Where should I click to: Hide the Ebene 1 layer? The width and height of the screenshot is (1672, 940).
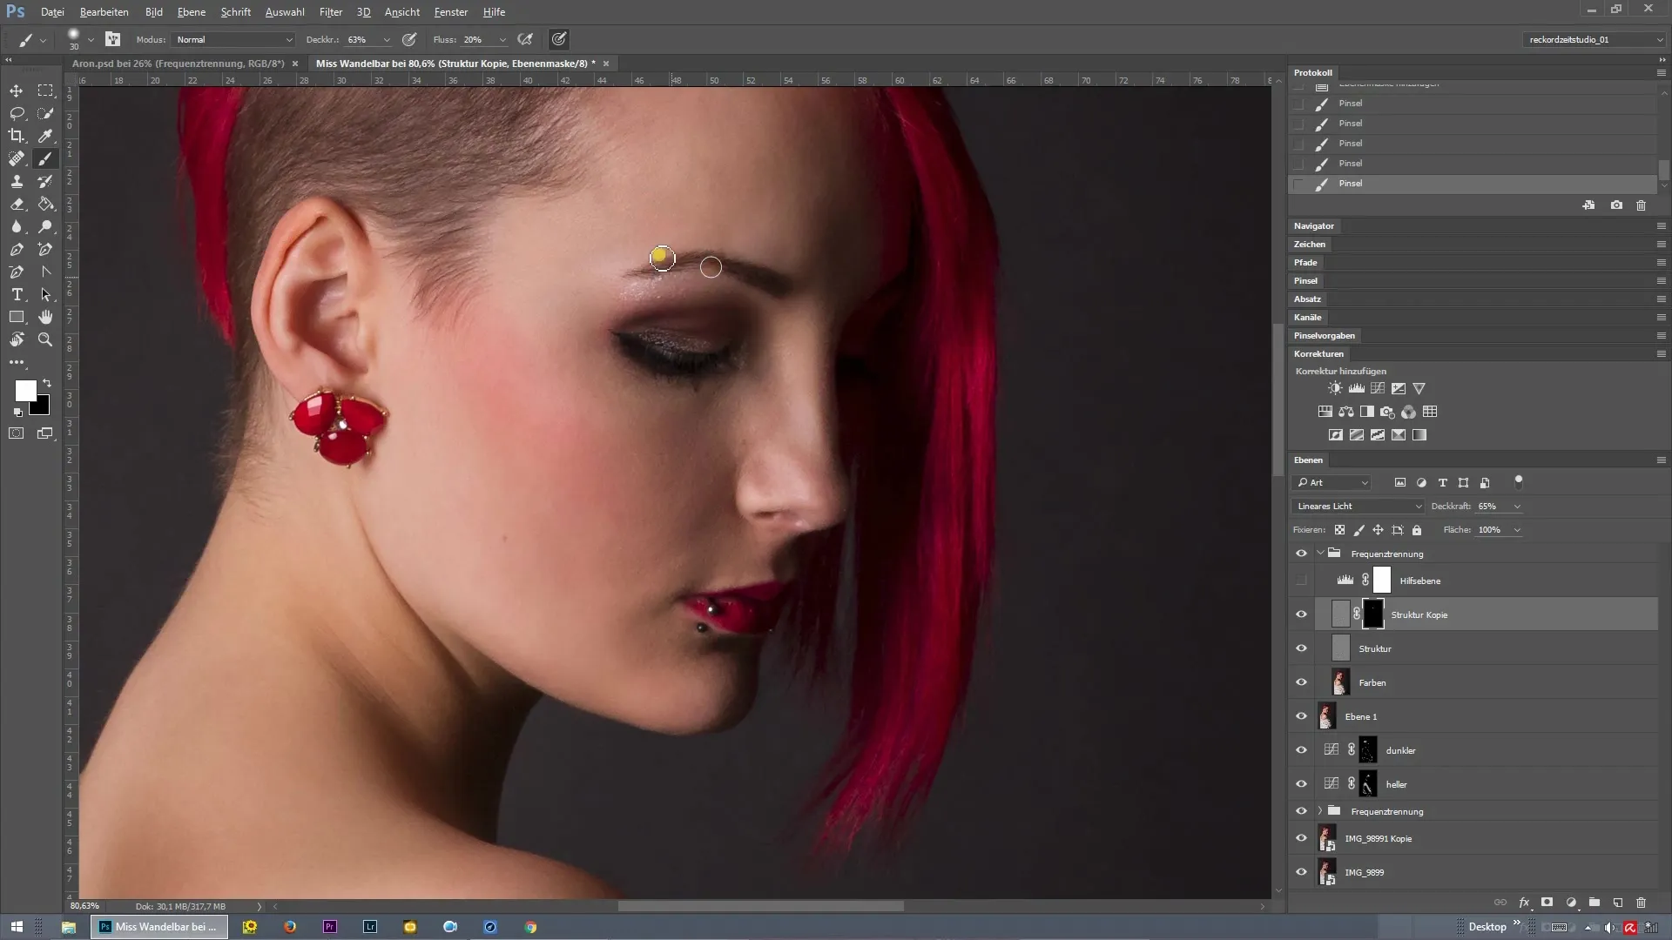click(1301, 716)
